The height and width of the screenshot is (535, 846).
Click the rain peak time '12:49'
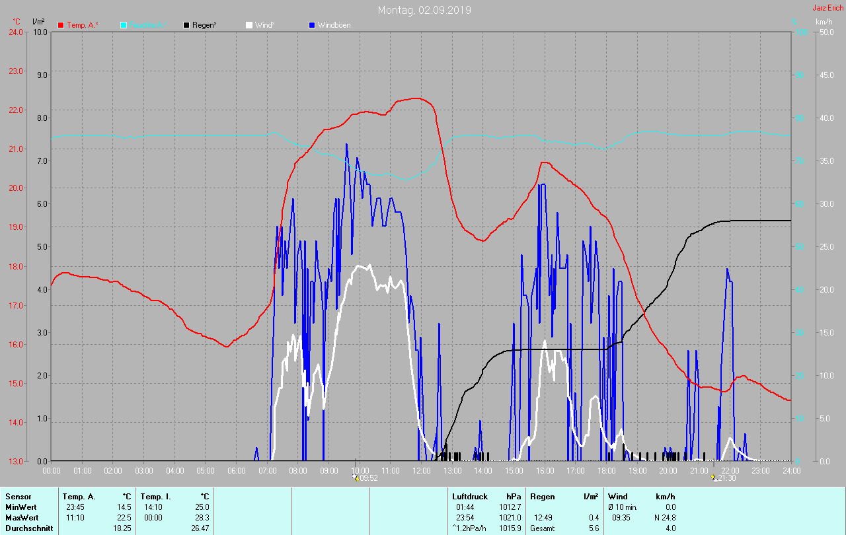click(x=543, y=518)
